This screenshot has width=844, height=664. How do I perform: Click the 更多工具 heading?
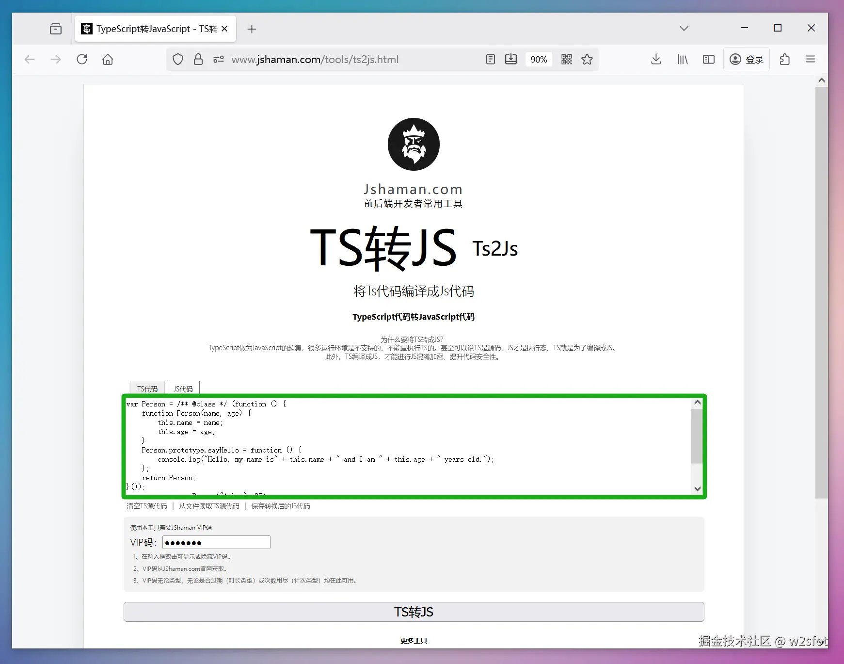414,641
